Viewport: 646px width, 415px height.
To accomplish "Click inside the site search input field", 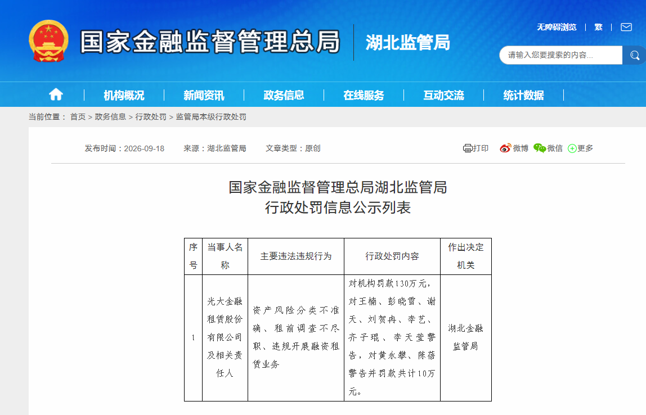I will click(x=560, y=55).
